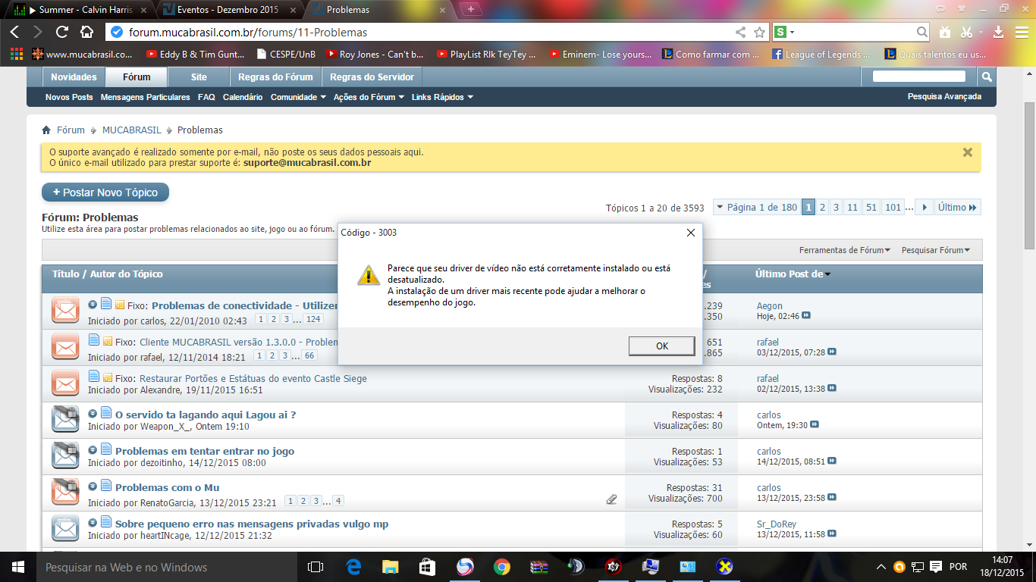This screenshot has width=1036, height=582.
Task: Open Windows Task View icon
Action: [x=316, y=567]
